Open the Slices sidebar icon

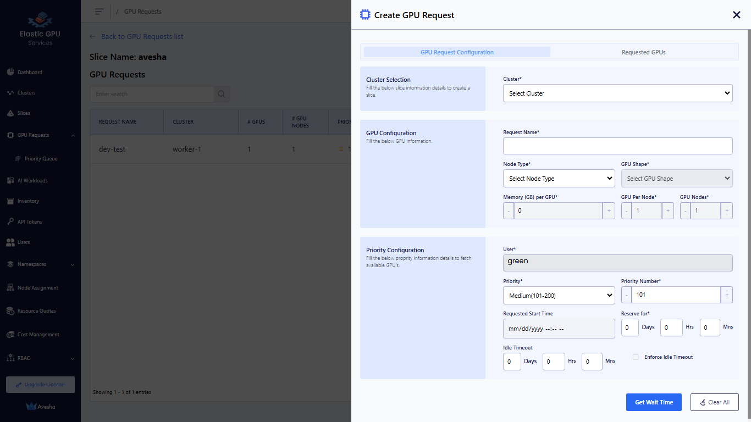coord(10,113)
